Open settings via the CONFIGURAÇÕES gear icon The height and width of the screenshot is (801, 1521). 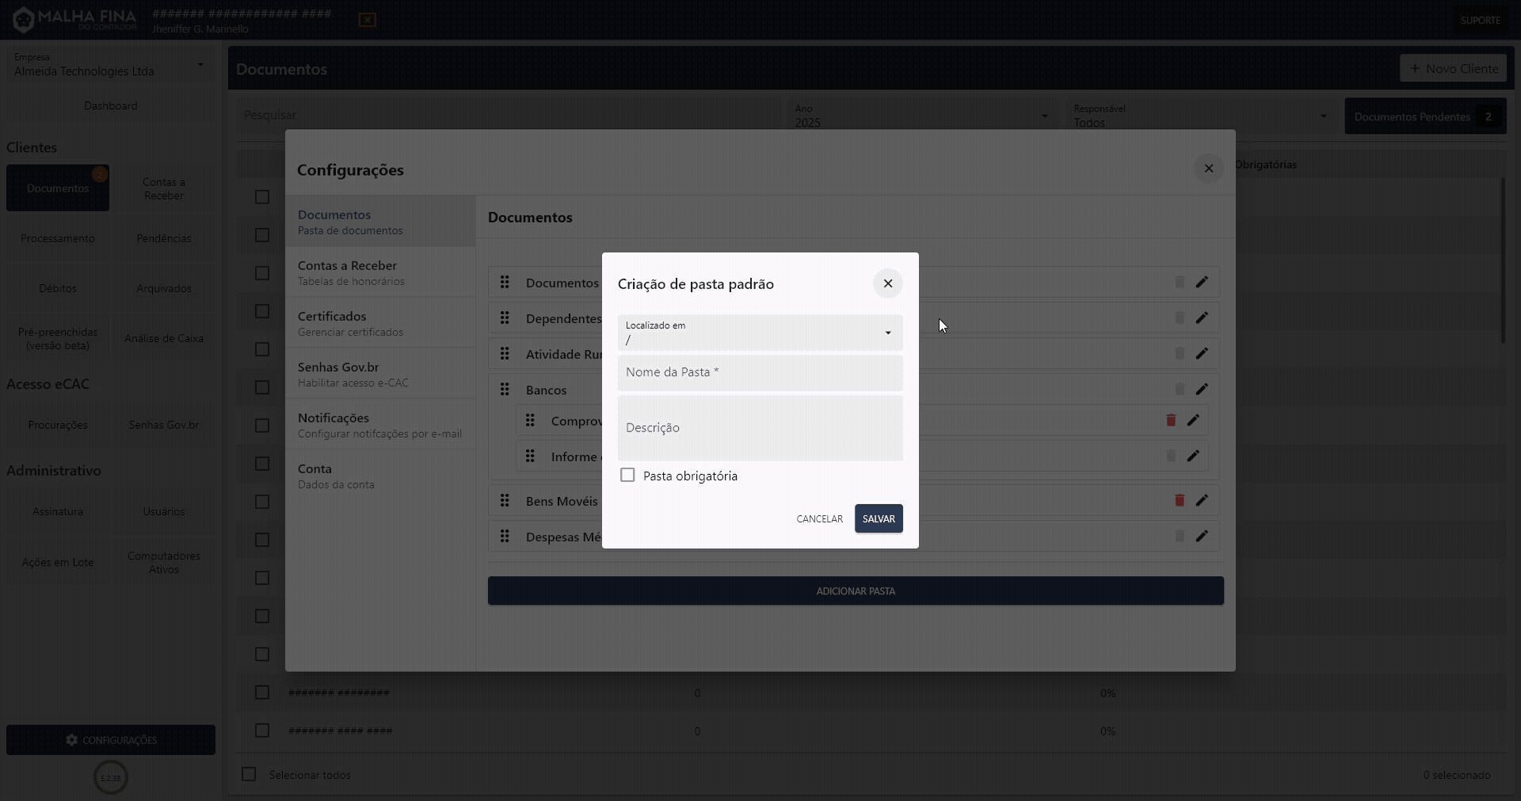coord(71,740)
